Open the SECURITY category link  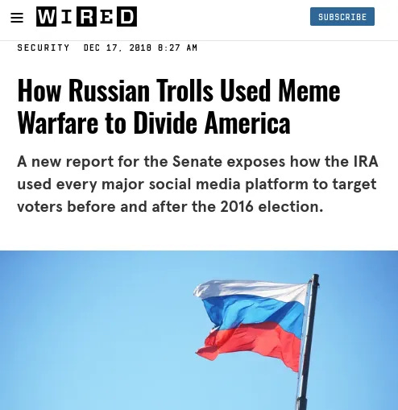pos(44,48)
